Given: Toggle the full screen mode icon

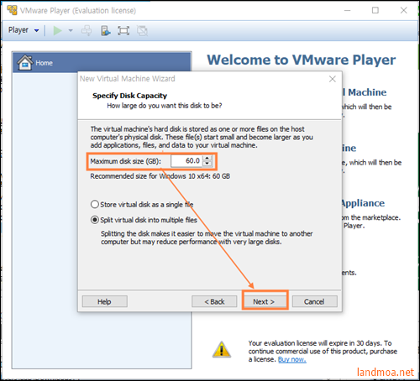Looking at the screenshot, I should click(123, 30).
